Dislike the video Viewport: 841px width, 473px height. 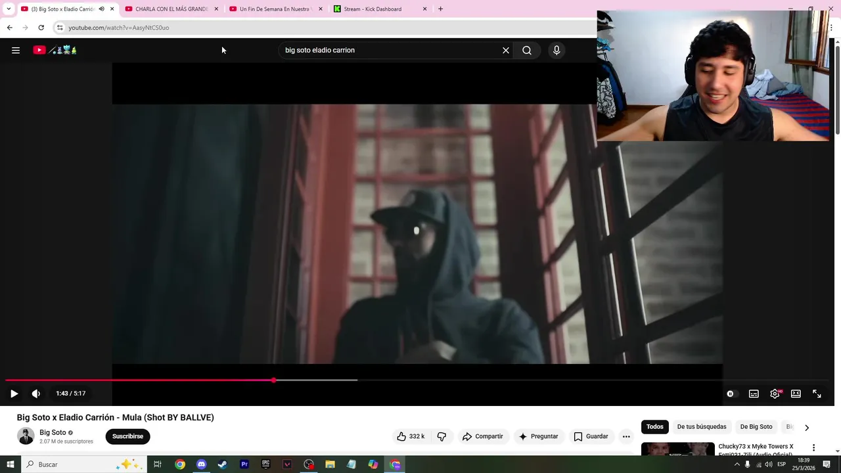click(442, 436)
